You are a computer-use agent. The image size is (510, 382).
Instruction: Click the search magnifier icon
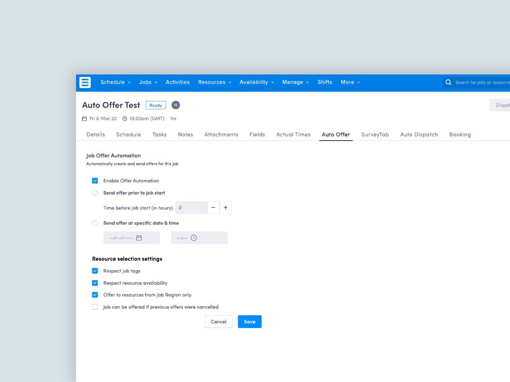(448, 82)
